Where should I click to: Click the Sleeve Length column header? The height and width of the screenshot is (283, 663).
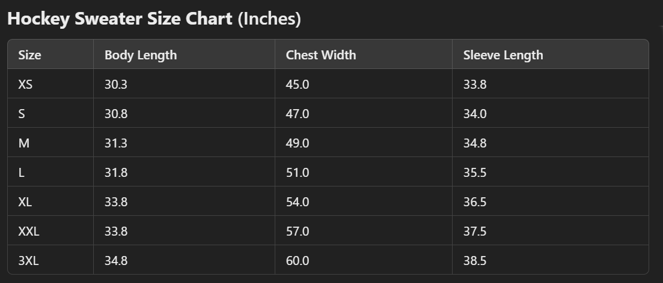[503, 55]
